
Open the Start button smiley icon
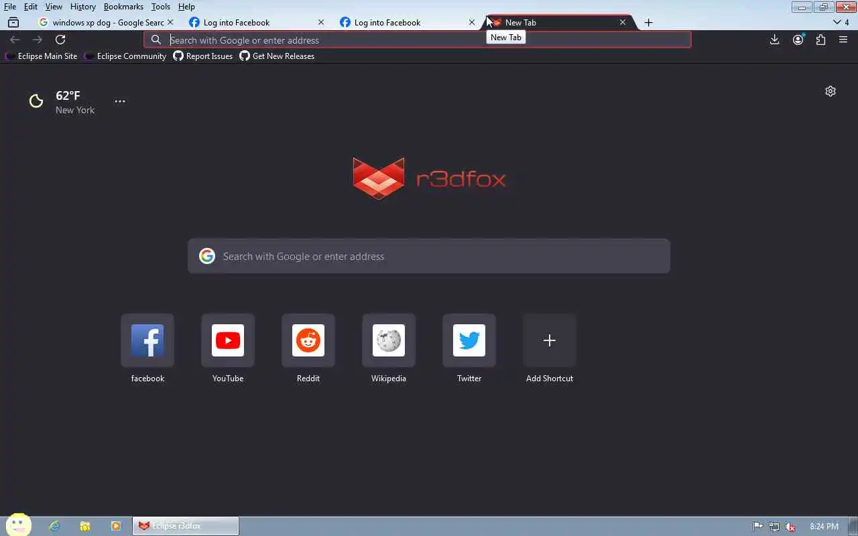[19, 525]
